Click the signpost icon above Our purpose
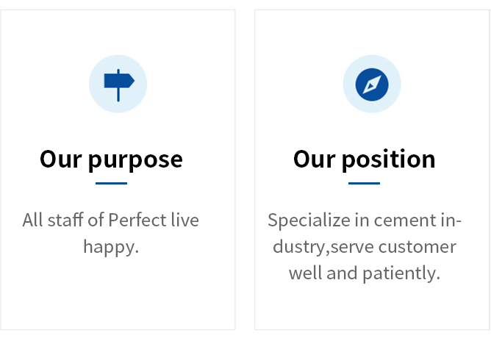The width and height of the screenshot is (491, 344). pyautogui.click(x=119, y=85)
